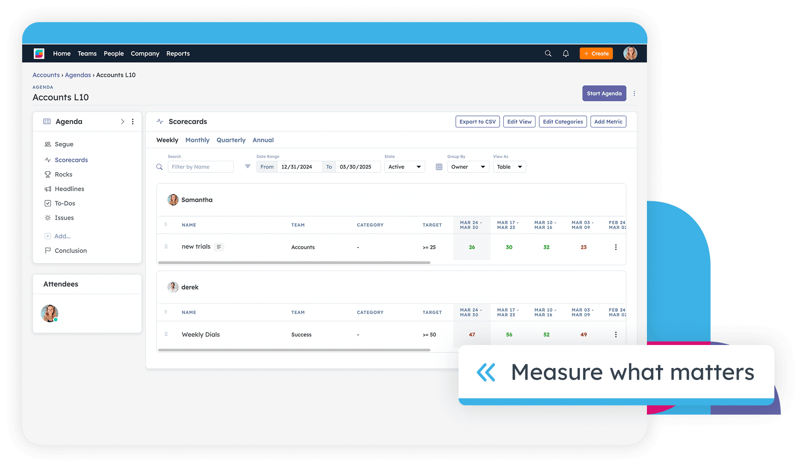The height and width of the screenshot is (466, 803).
Task: Open the State dropdown showing Active
Action: [405, 167]
